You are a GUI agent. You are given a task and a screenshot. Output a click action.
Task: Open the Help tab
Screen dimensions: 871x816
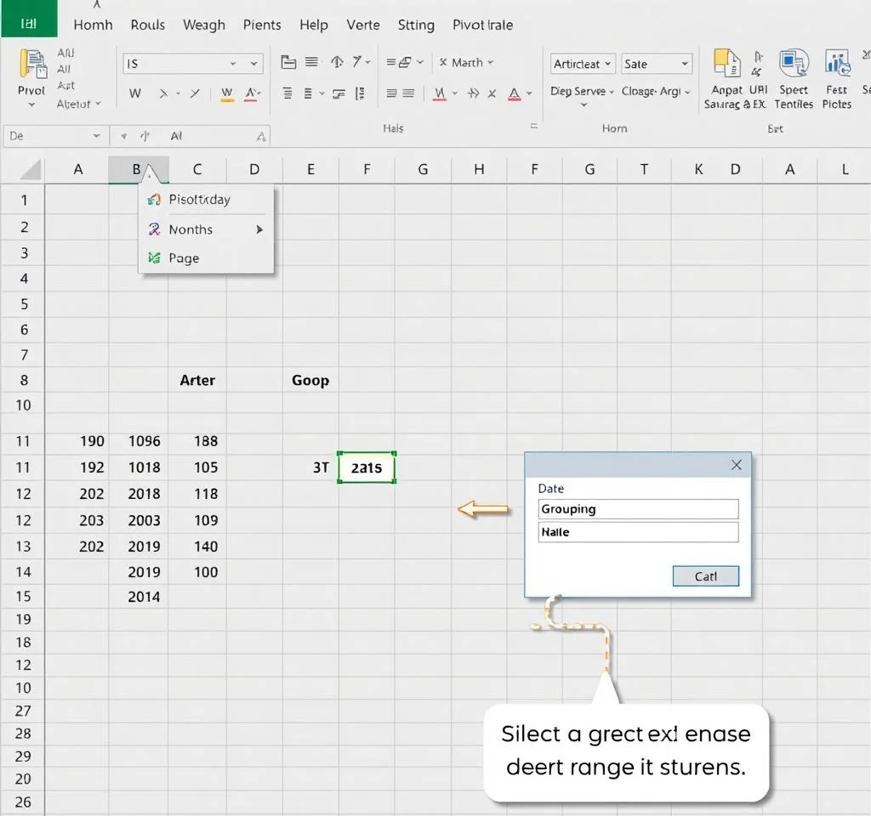pos(313,25)
